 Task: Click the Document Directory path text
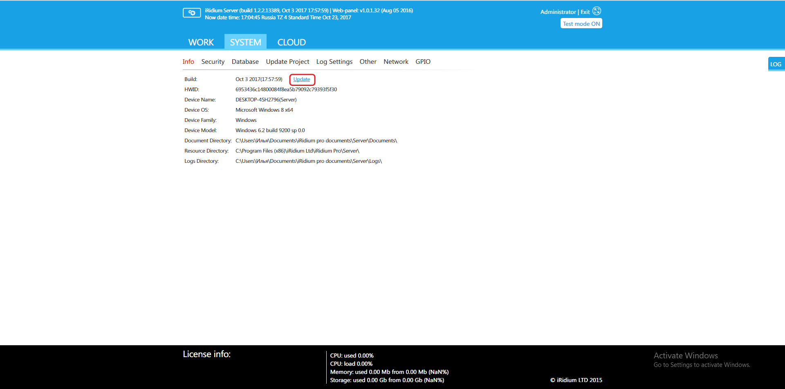point(316,141)
